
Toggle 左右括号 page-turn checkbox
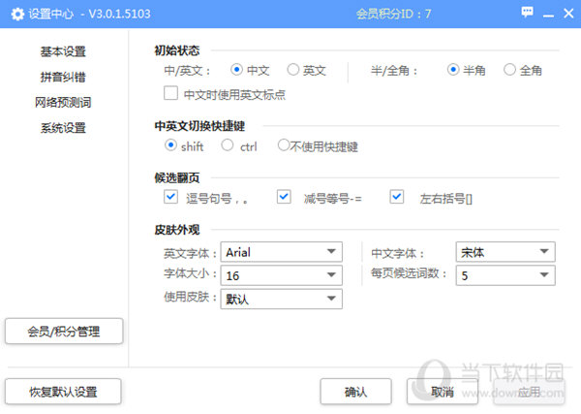tap(397, 197)
